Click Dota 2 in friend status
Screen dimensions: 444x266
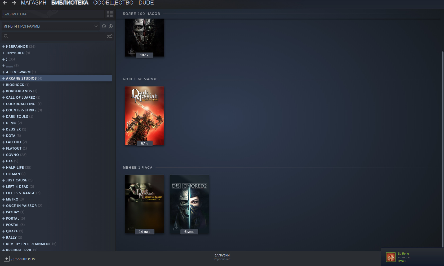(x=402, y=261)
